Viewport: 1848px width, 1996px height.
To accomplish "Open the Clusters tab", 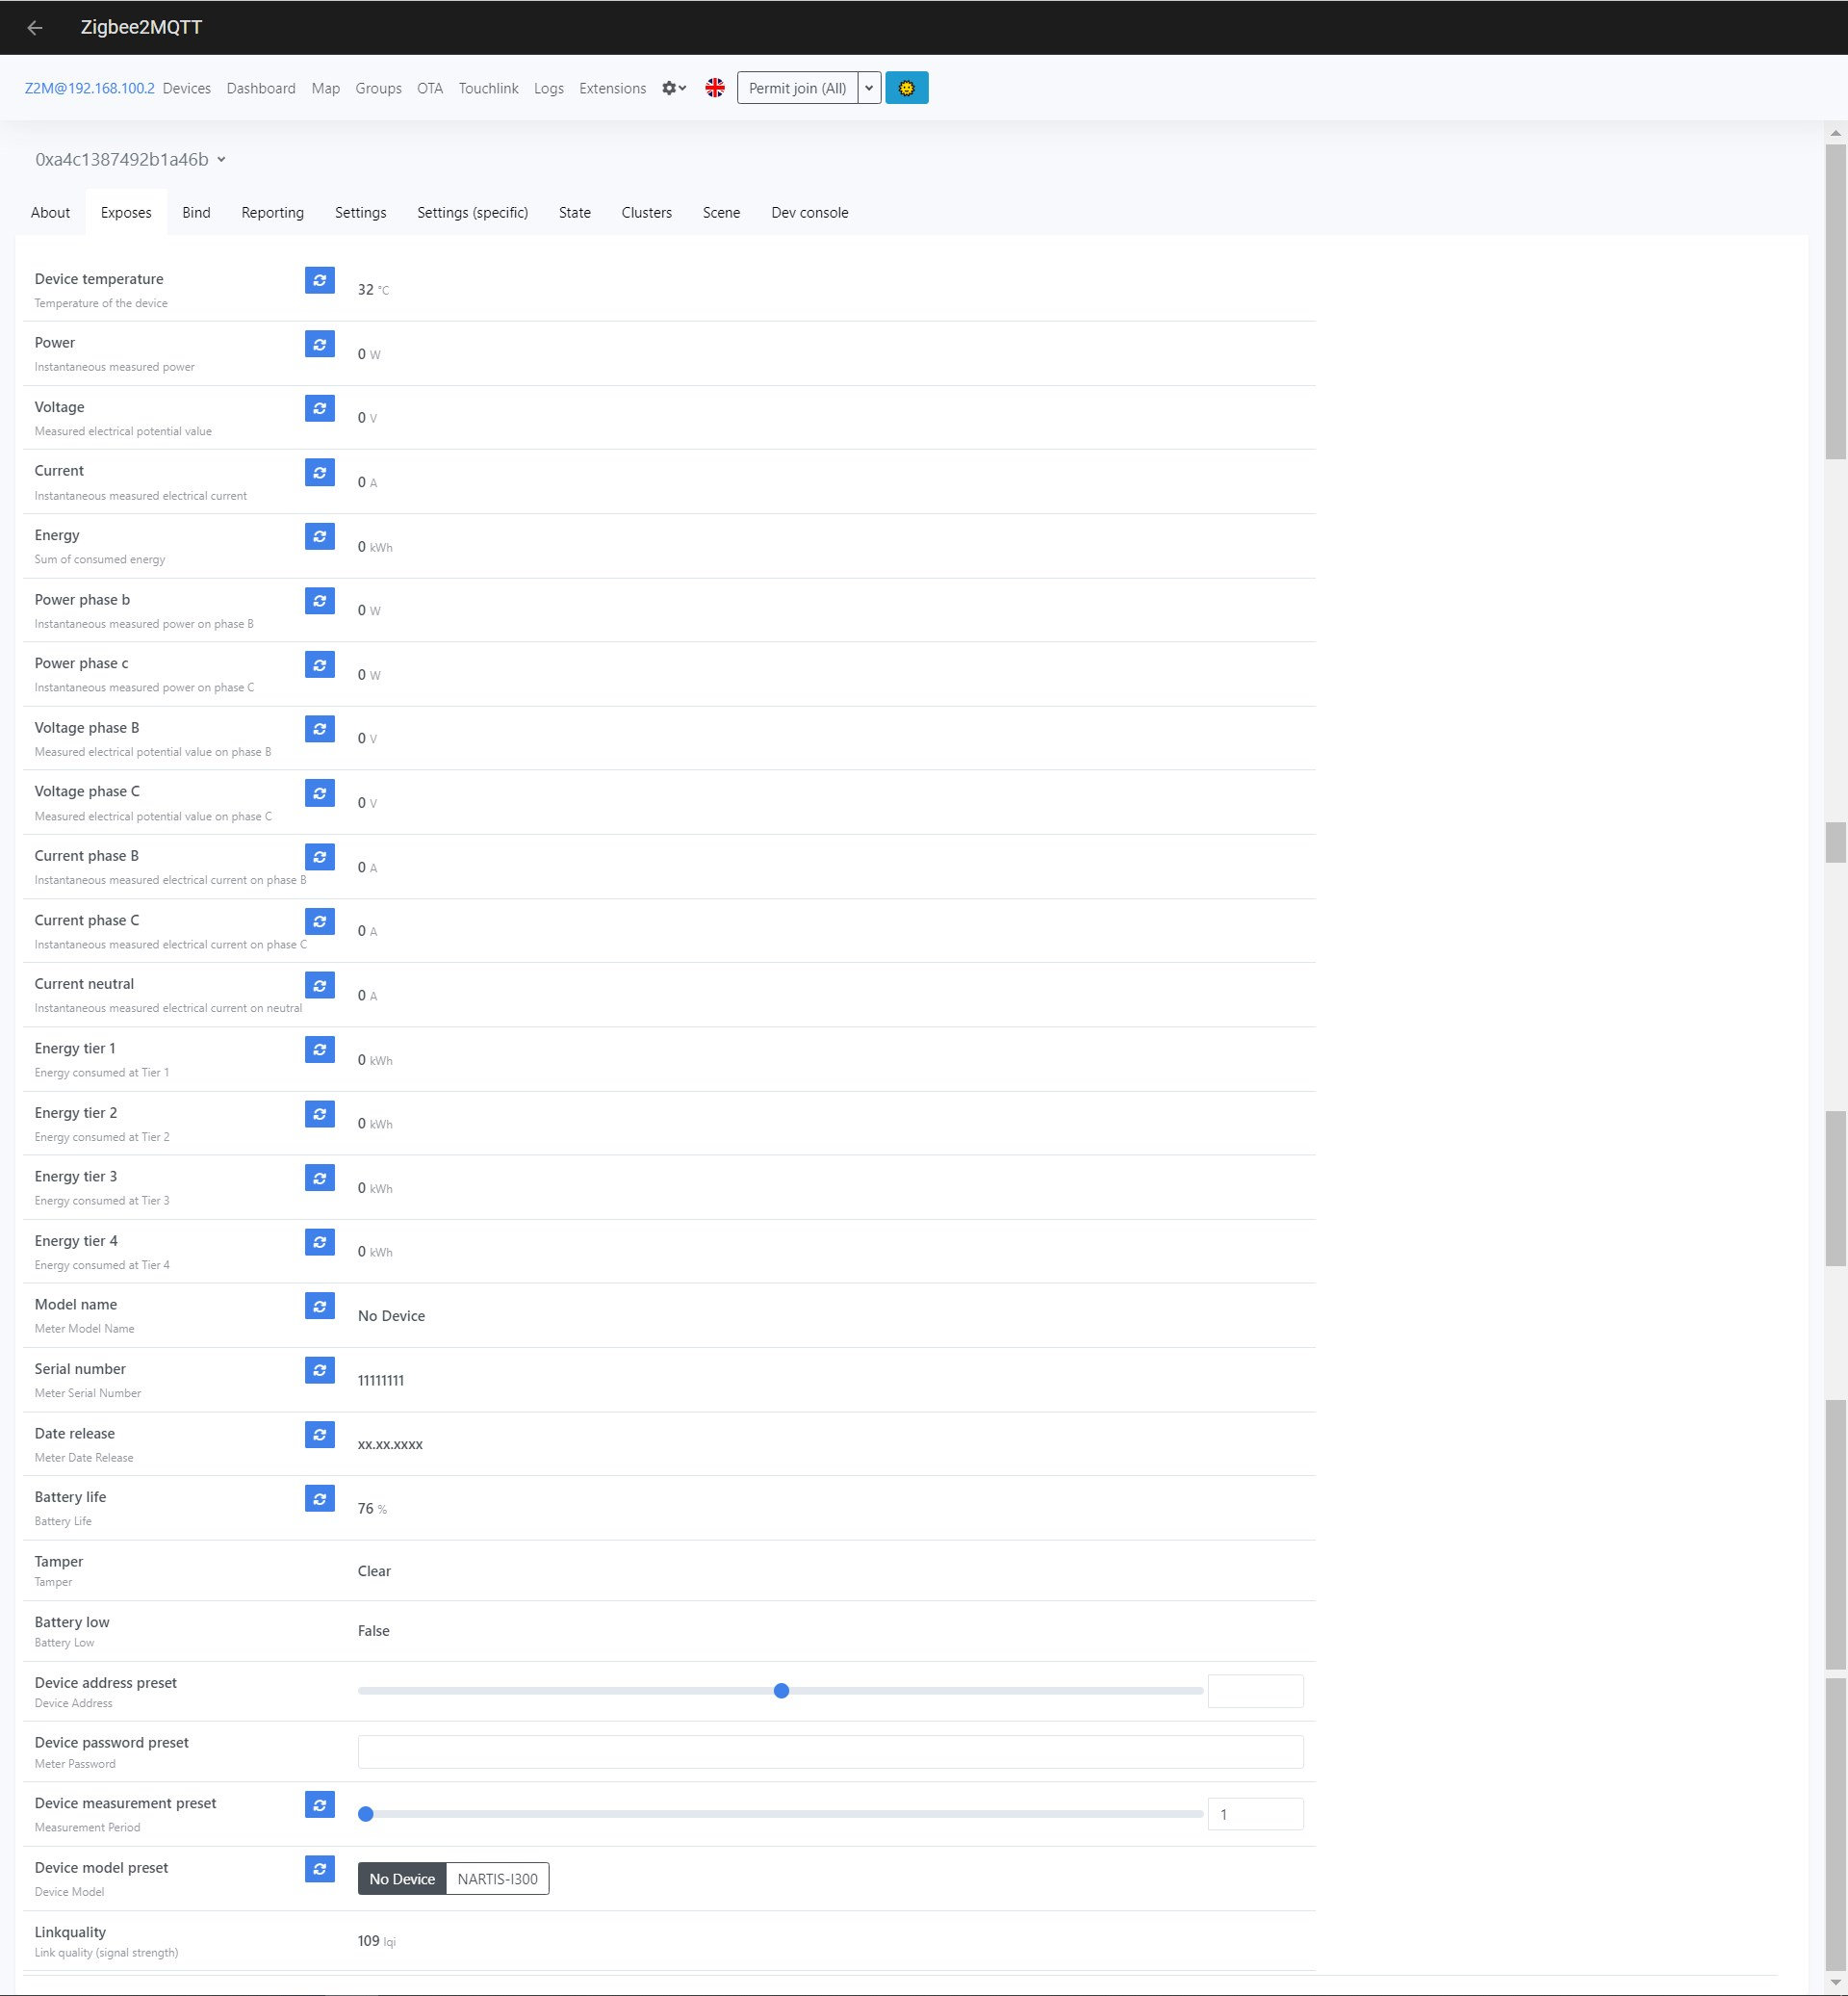I will [646, 212].
